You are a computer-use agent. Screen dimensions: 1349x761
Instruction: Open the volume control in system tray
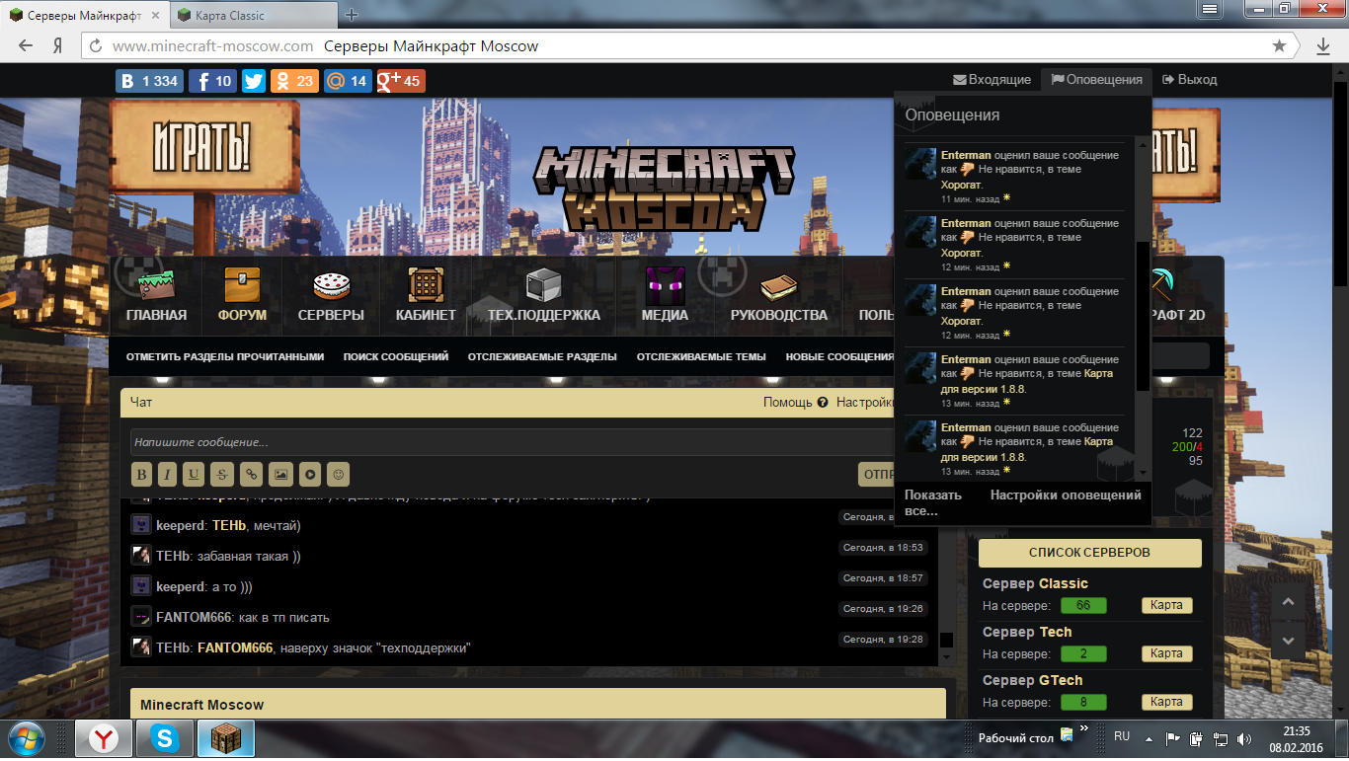click(1244, 738)
